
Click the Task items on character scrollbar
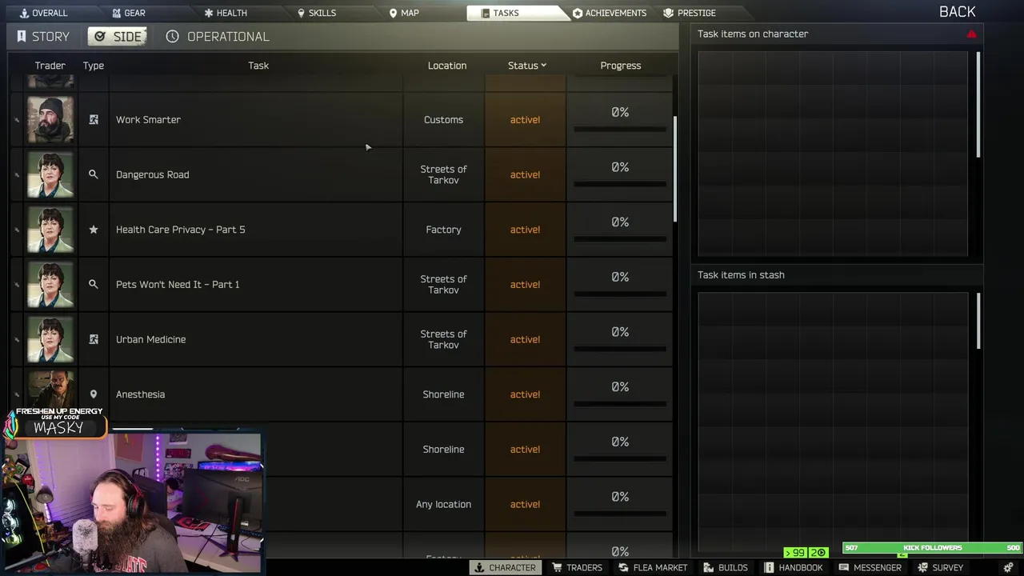978,104
